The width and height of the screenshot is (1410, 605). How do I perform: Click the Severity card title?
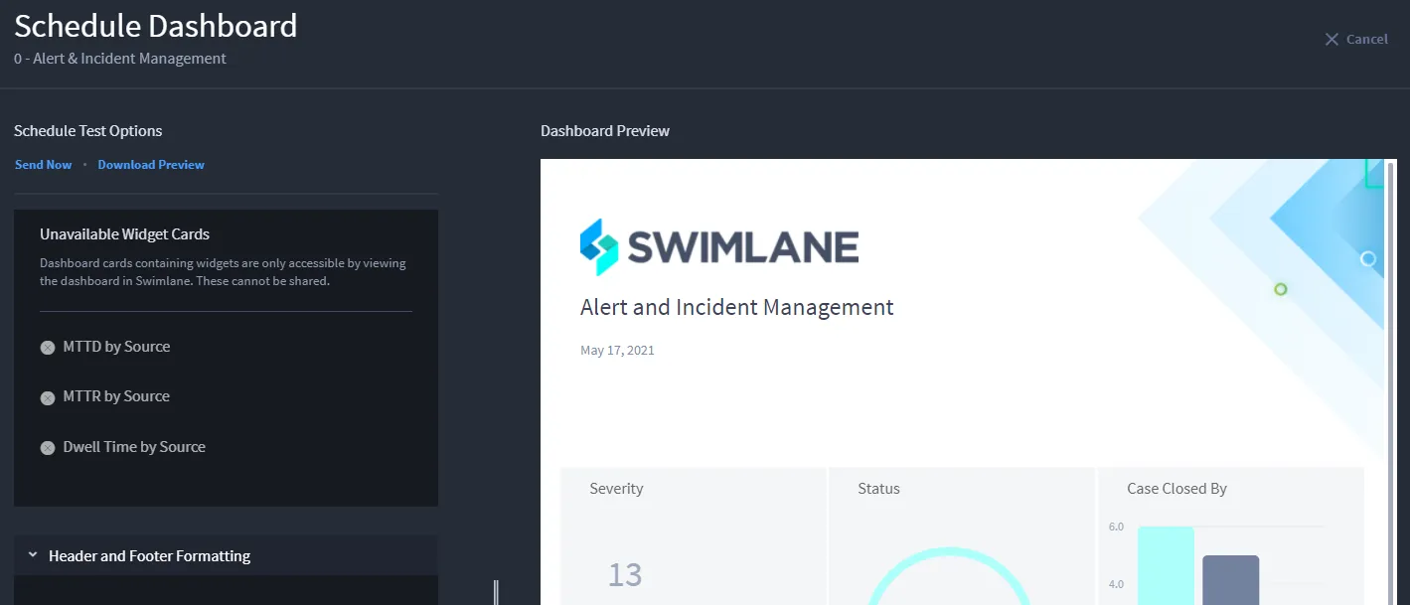pos(616,489)
